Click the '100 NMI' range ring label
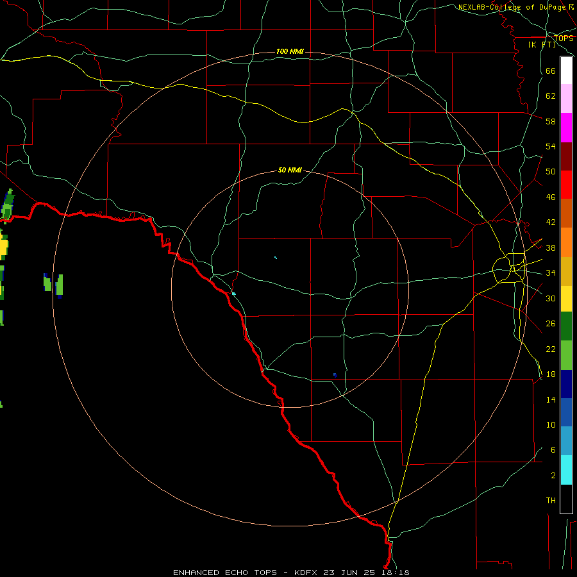This screenshot has width=577, height=577. tap(290, 51)
